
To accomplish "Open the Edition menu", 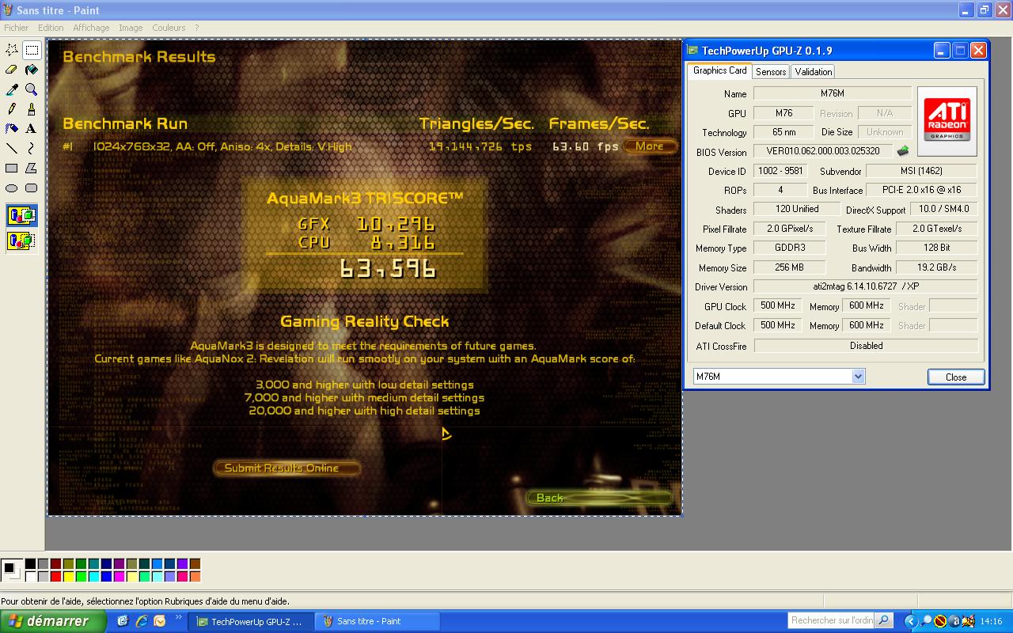I will coord(51,28).
